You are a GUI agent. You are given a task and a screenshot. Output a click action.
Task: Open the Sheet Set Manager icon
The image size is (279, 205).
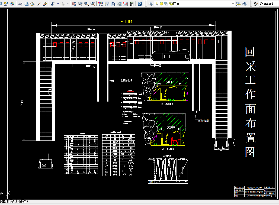(x=119, y=4)
